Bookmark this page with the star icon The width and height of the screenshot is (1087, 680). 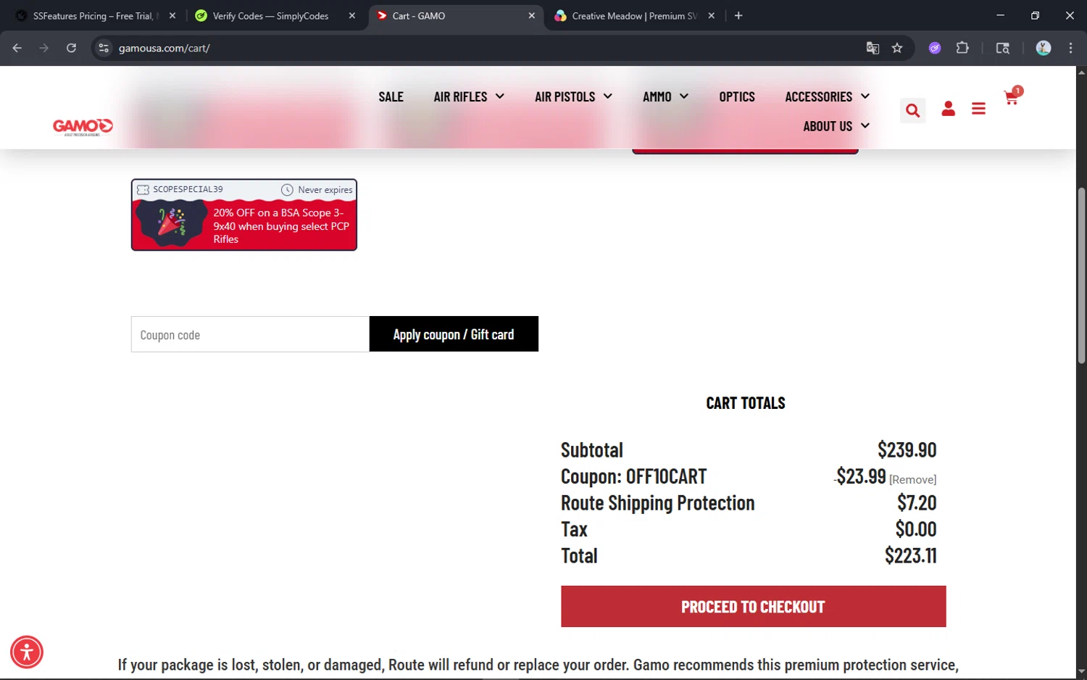tap(897, 48)
